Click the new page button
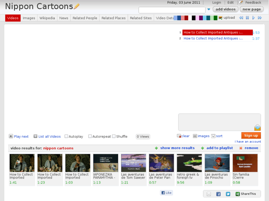The image size is (269, 201). click(252, 9)
